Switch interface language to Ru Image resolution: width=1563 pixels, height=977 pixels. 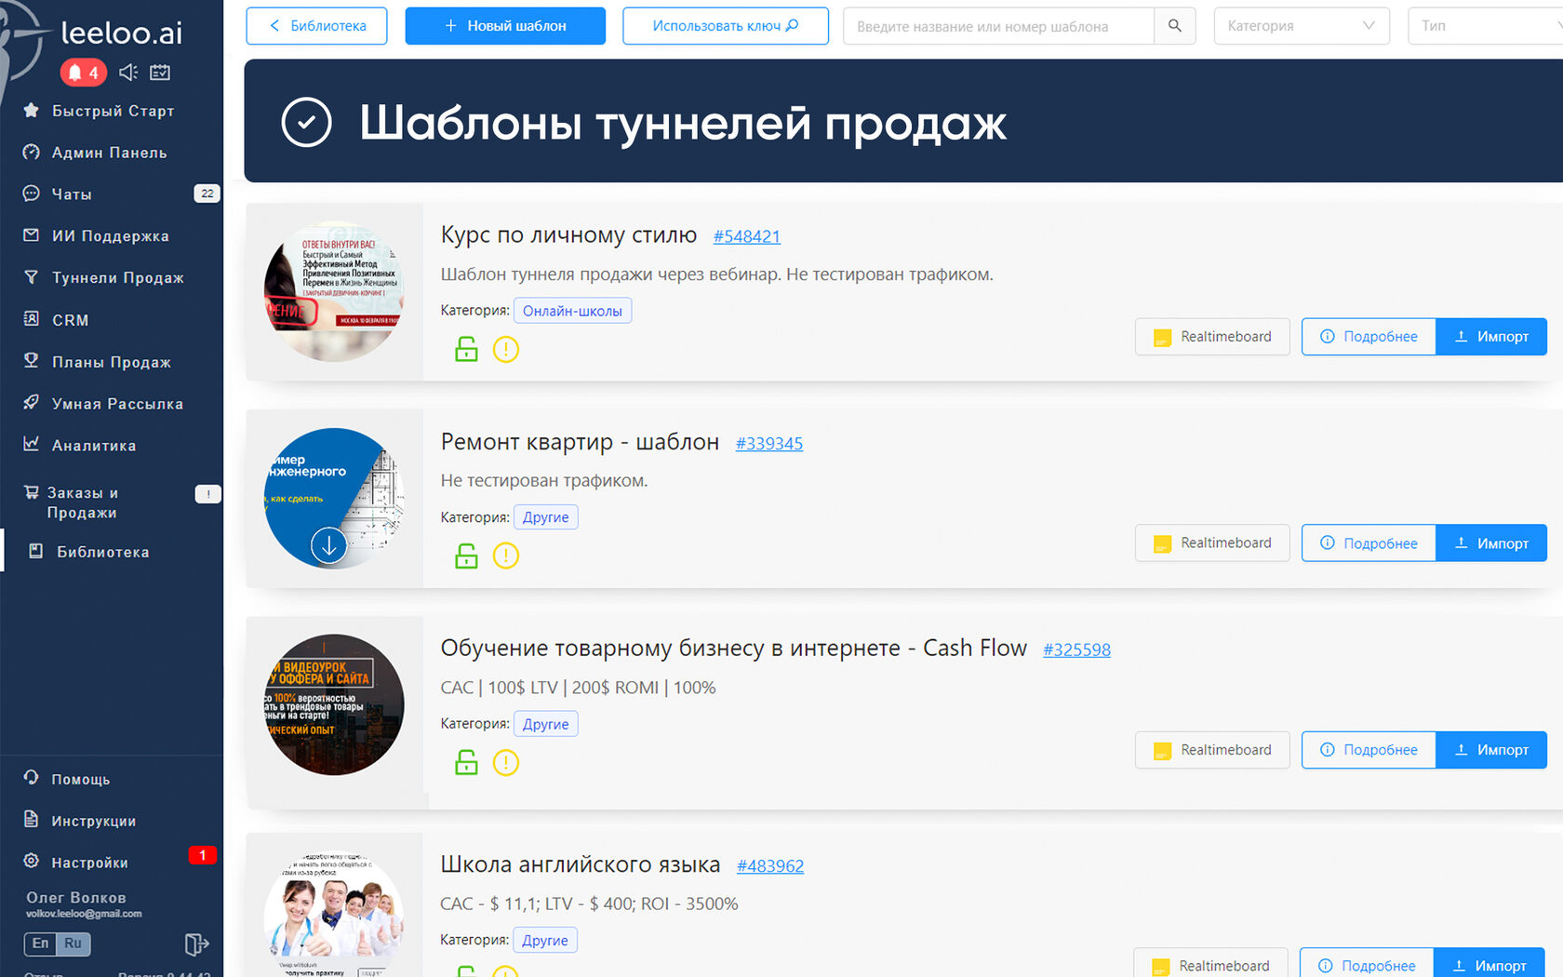pyautogui.click(x=73, y=944)
